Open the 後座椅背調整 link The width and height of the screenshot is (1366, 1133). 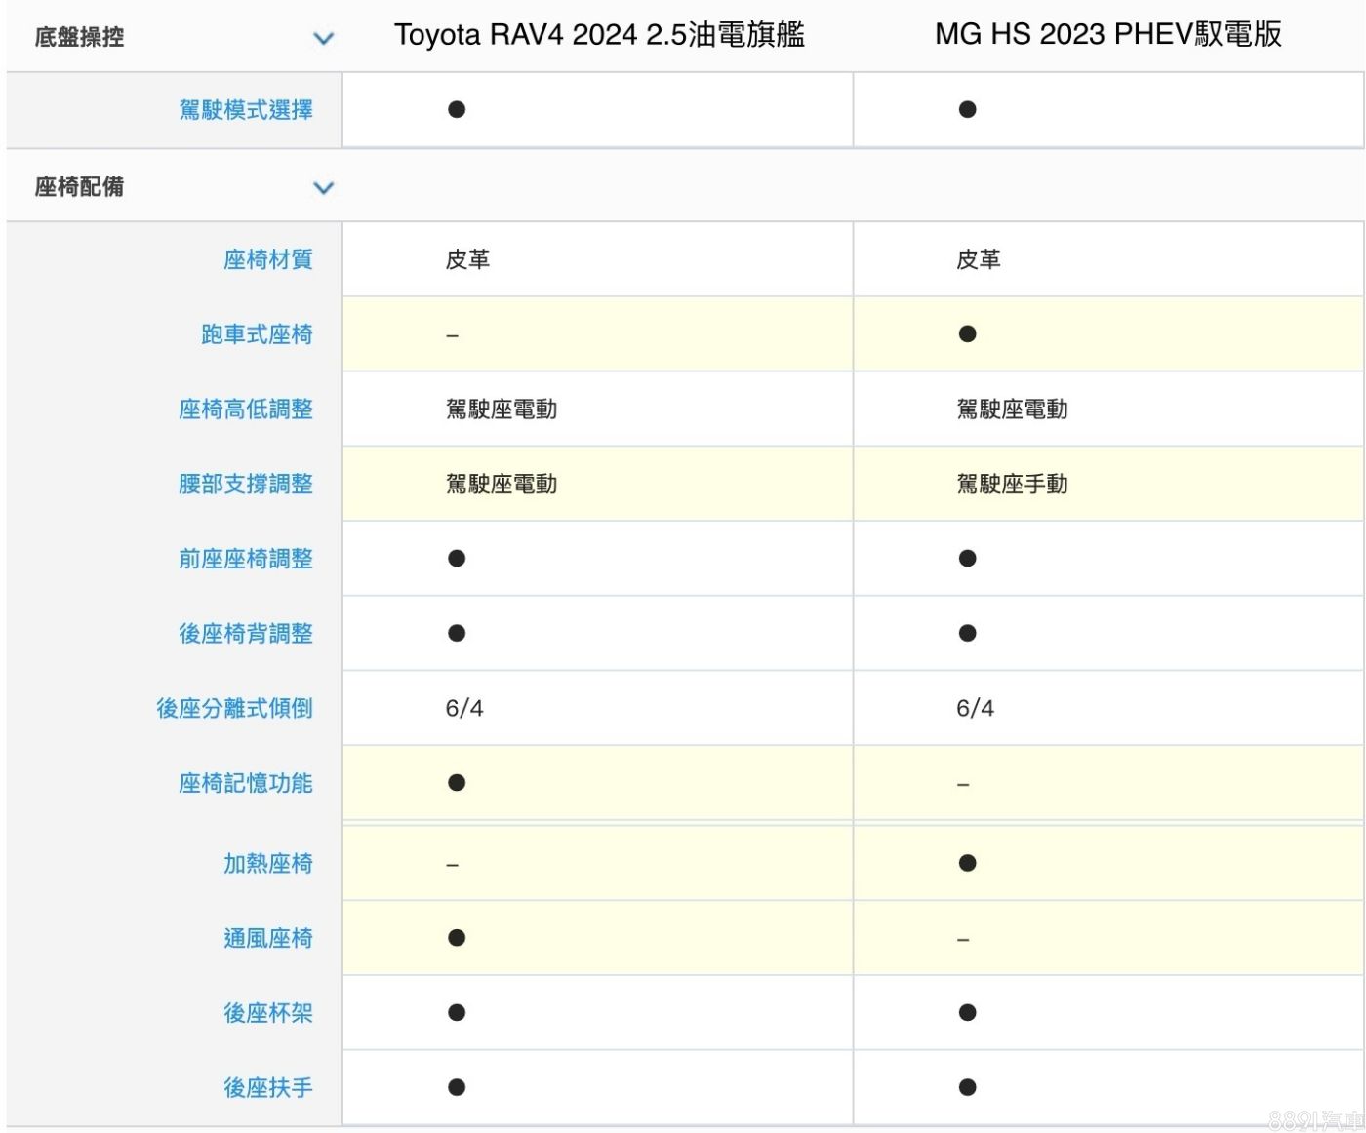pyautogui.click(x=246, y=634)
